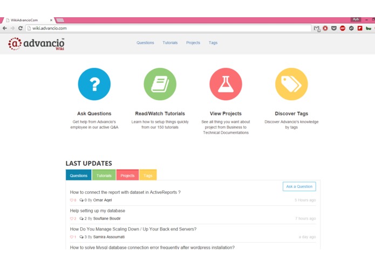Open the Flipboard extension icon
The image size is (375, 266).
click(360, 28)
